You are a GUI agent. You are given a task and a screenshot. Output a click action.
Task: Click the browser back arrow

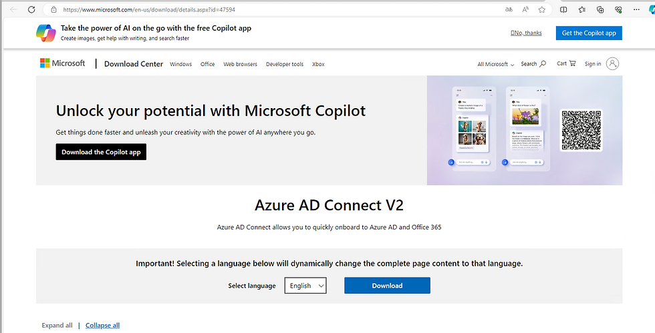13,9
